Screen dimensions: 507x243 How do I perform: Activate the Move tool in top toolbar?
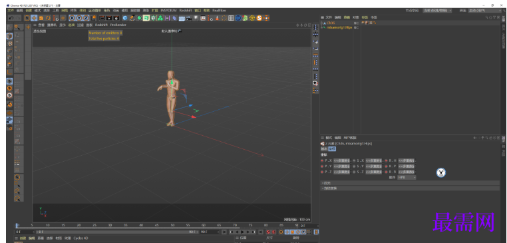point(35,18)
